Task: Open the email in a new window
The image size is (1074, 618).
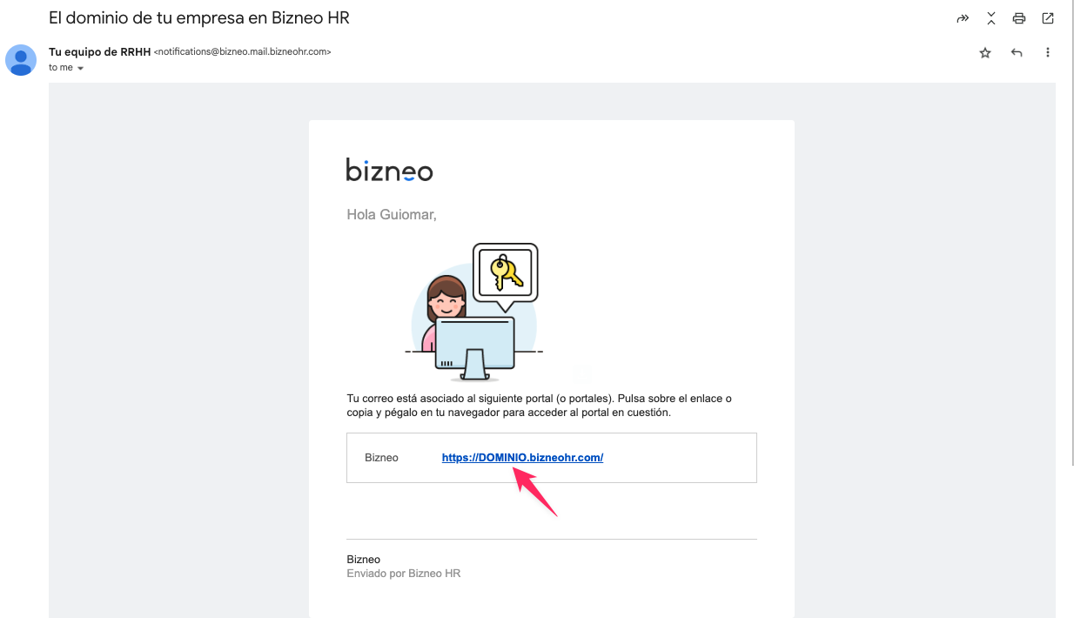Action: 1048,18
